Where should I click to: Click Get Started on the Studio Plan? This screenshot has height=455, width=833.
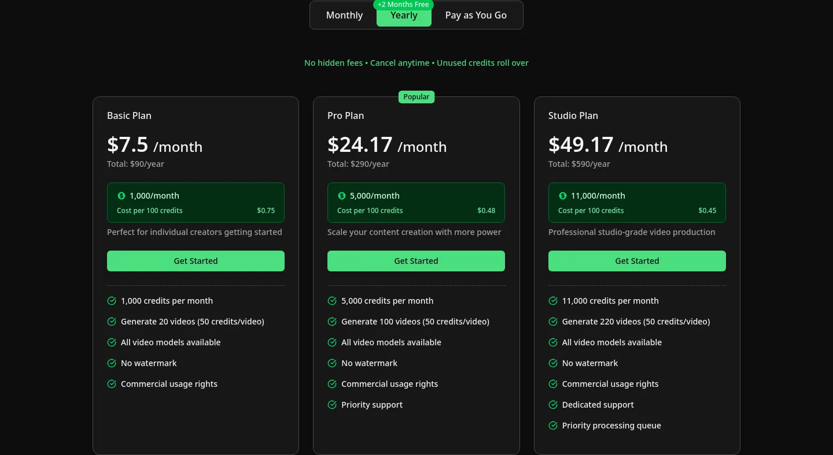click(637, 261)
